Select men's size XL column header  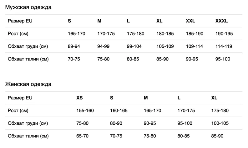click(x=159, y=21)
